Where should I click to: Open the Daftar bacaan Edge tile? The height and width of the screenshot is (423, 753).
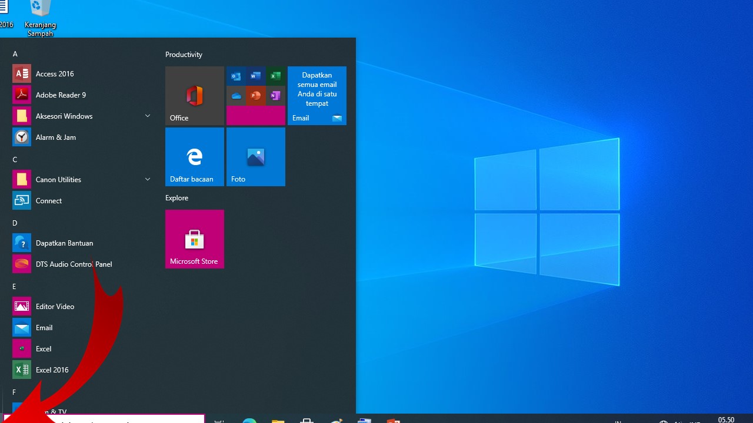[x=195, y=157]
